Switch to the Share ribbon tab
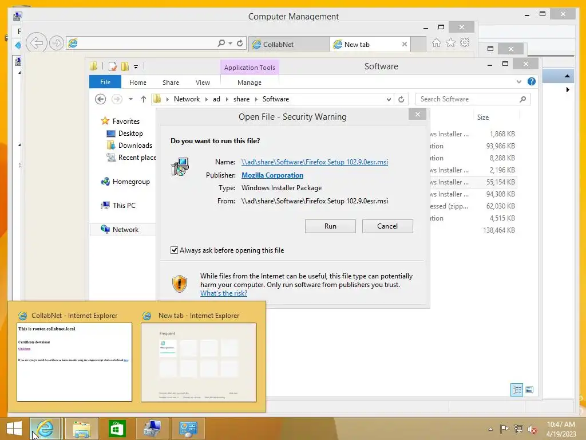This screenshot has width=586, height=440. click(171, 82)
